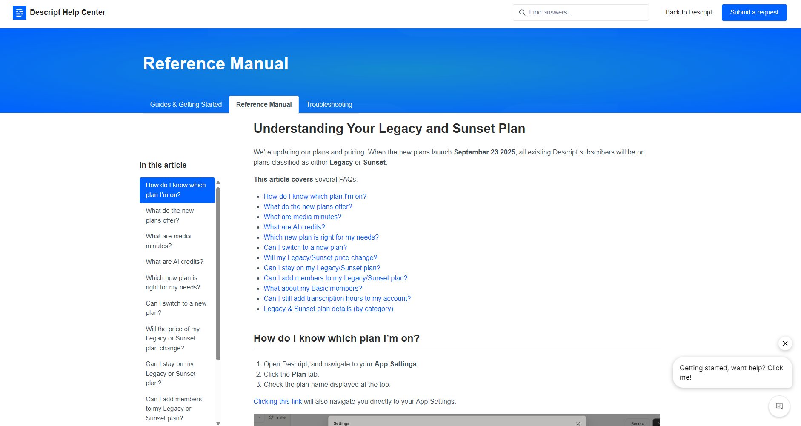The width and height of the screenshot is (801, 426).
Task: Open "What are AI credits?" article link
Action: (294, 227)
